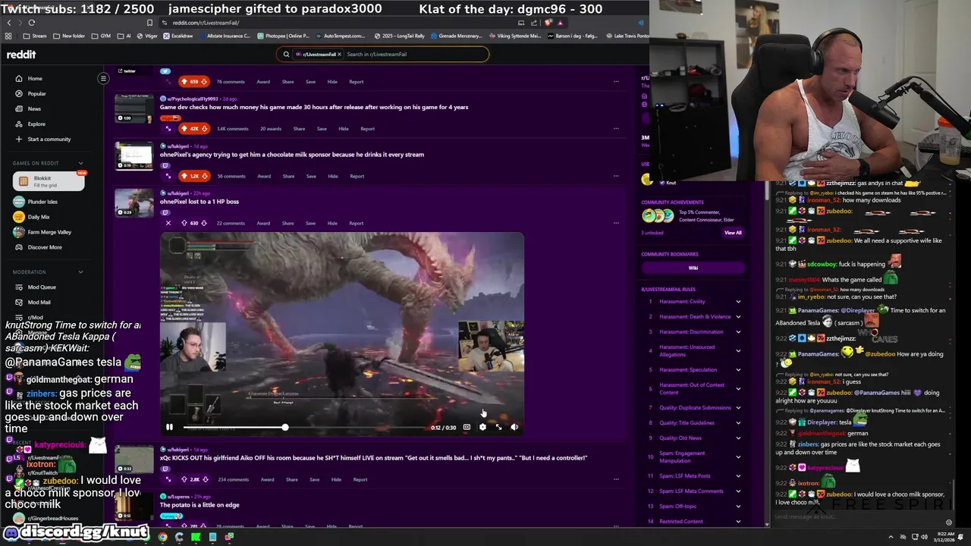The image size is (971, 546).
Task: Downvote the chocolate milk sponsor post
Action: 203,176
